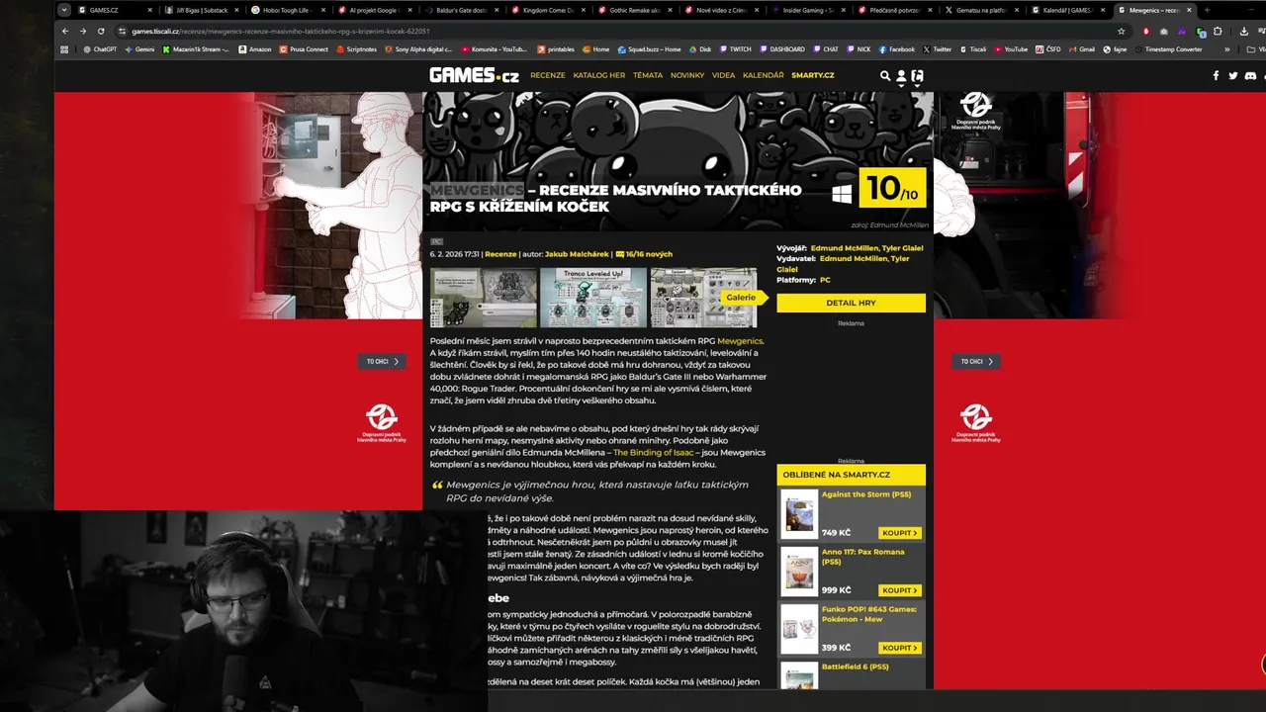Show hidden bookmarks with the double chevron

pyautogui.click(x=1227, y=48)
